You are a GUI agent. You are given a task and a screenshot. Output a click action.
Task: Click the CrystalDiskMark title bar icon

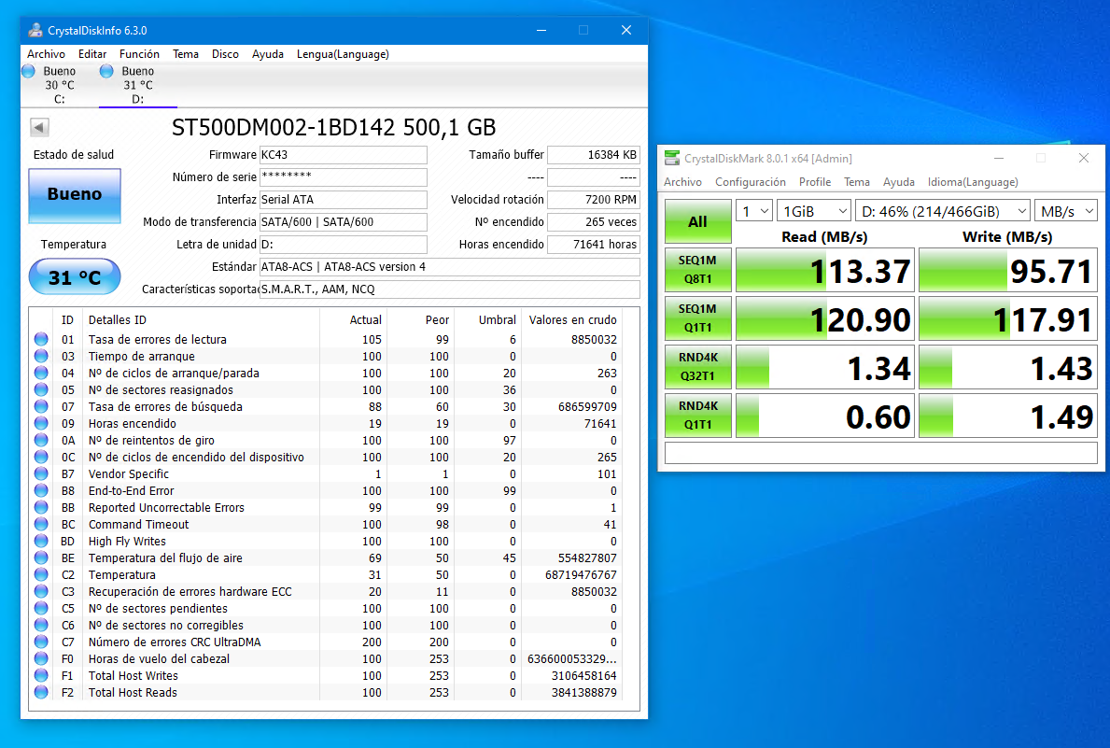(671, 158)
